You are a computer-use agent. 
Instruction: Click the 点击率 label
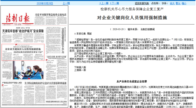[x=155, y=3]
